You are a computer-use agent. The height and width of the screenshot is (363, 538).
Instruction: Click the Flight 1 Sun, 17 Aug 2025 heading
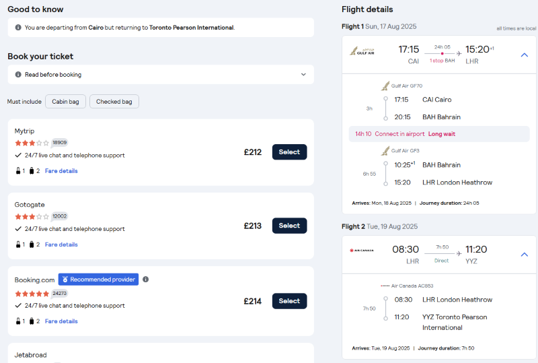tap(379, 26)
